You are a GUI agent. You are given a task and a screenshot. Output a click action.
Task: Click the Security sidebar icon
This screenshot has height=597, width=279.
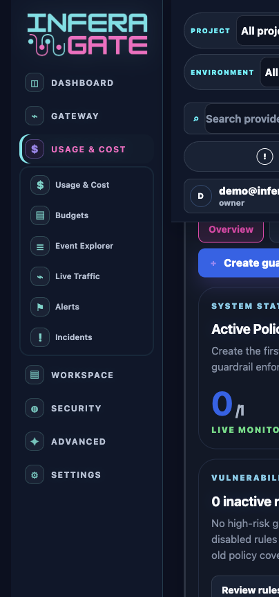click(x=35, y=408)
